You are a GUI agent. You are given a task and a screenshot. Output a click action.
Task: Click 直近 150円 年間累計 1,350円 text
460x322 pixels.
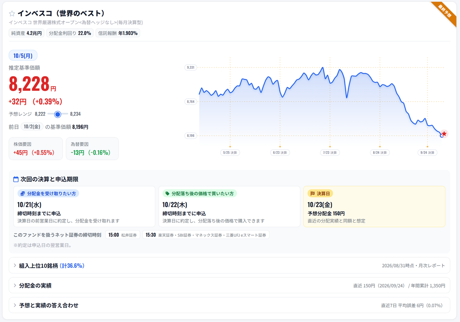[x=399, y=286]
